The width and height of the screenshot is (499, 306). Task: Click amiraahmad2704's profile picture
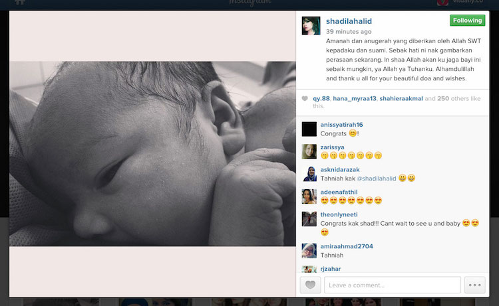pos(309,251)
